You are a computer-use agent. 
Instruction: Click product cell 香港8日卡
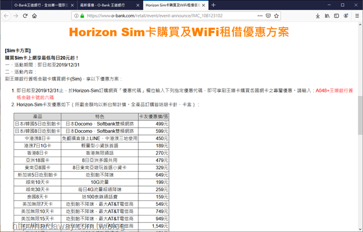pos(37,153)
